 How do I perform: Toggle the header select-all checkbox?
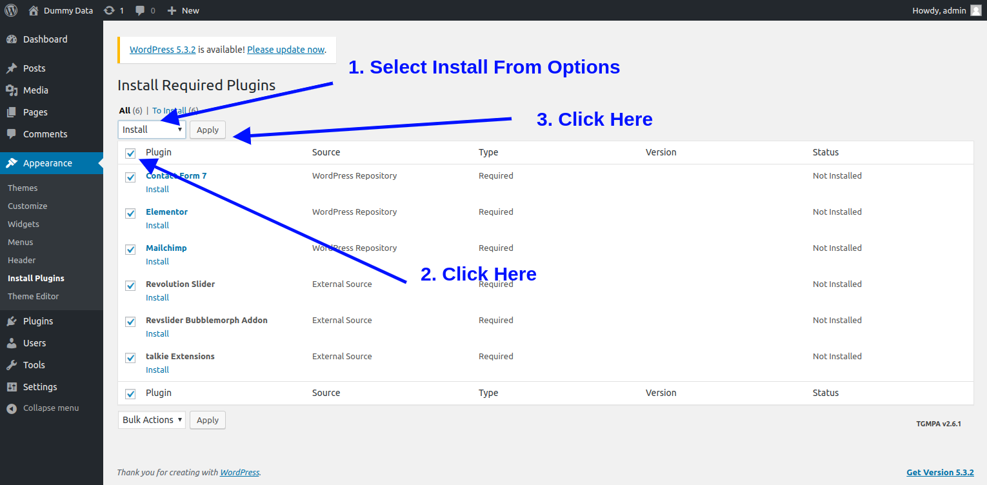(130, 153)
